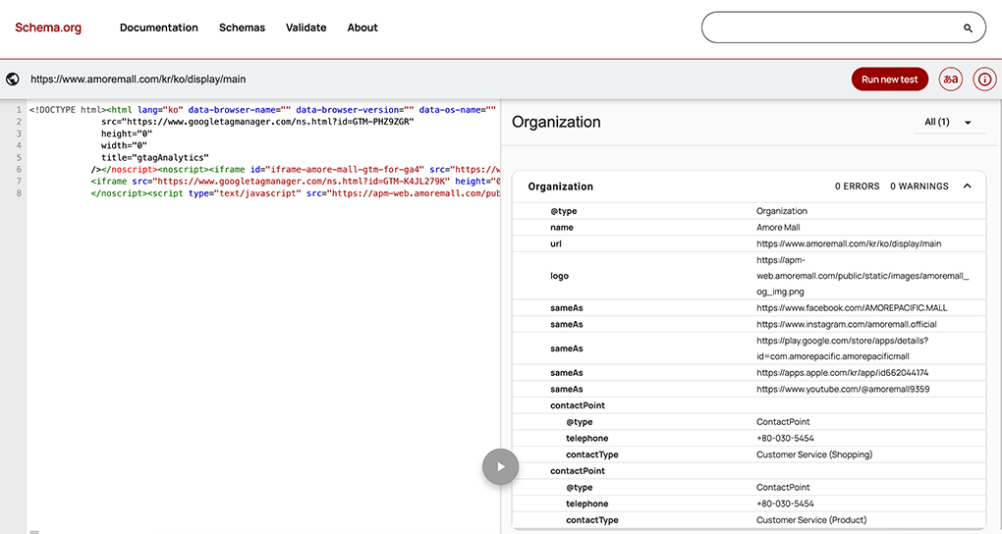Click the Schema.org logo link
1002x534 pixels.
coord(48,27)
